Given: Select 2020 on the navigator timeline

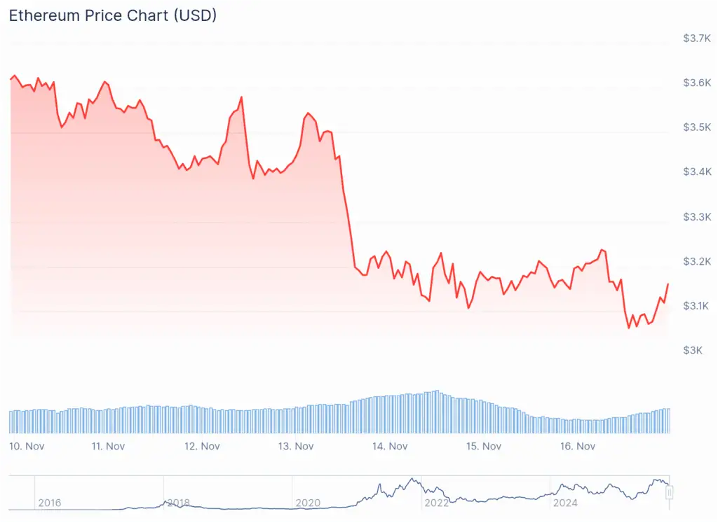Looking at the screenshot, I should (308, 503).
